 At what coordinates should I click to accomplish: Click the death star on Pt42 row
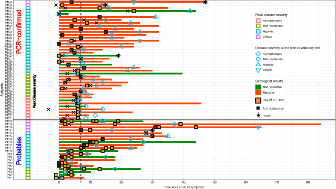point(118,56)
